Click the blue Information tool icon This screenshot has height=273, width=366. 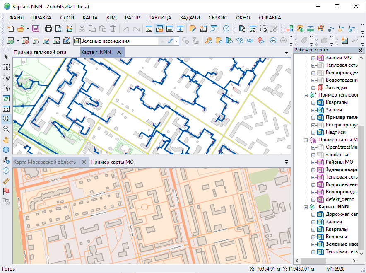point(6,150)
